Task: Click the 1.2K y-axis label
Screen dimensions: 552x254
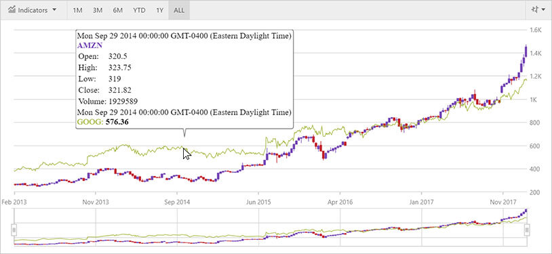Action: (x=535, y=77)
